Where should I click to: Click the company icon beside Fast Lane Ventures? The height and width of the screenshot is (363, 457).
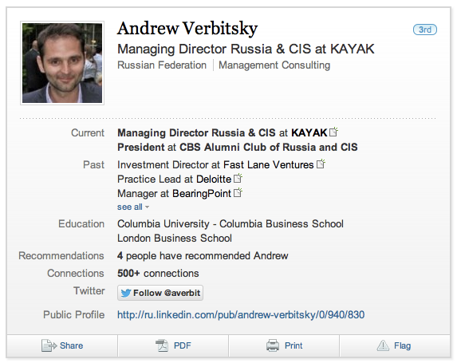click(x=321, y=164)
